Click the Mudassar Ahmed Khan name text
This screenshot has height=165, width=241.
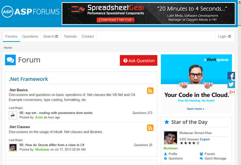click(x=195, y=133)
